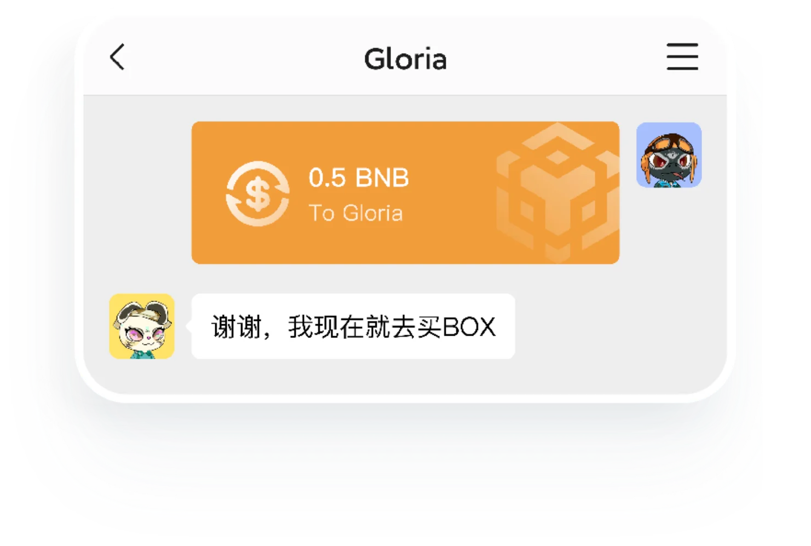This screenshot has height=546, width=811.
Task: Click the dollar transfer icon on the orange card
Action: (x=257, y=193)
